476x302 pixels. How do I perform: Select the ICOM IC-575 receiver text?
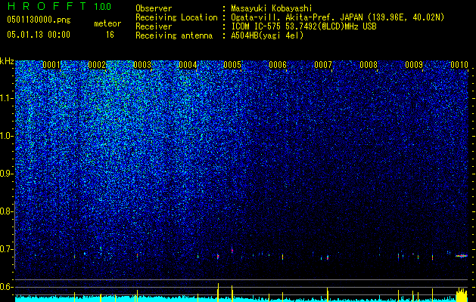point(303,26)
